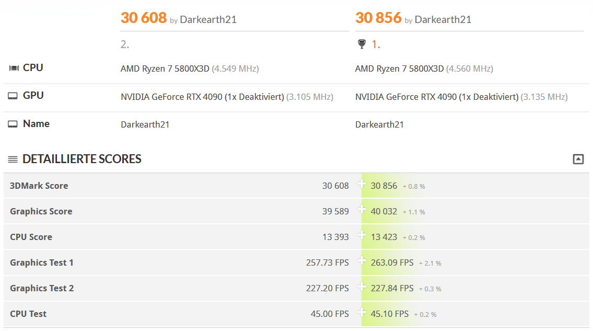Click the 30 608 value in 3DMark Score row
This screenshot has width=593, height=331.
click(335, 186)
